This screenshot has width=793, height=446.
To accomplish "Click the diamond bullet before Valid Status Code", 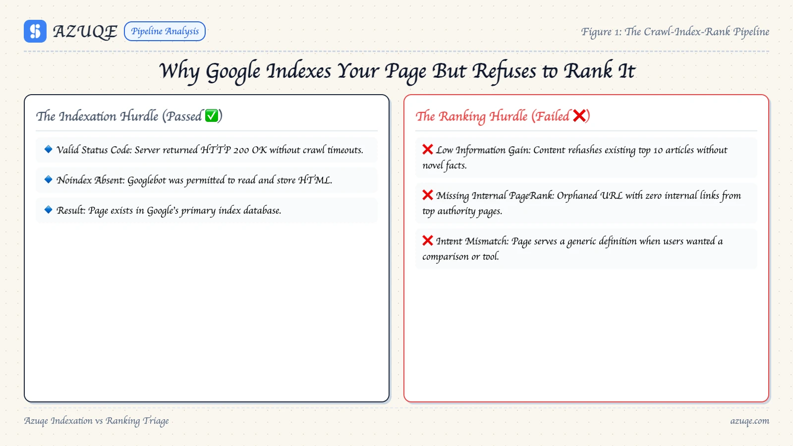I will [x=48, y=149].
